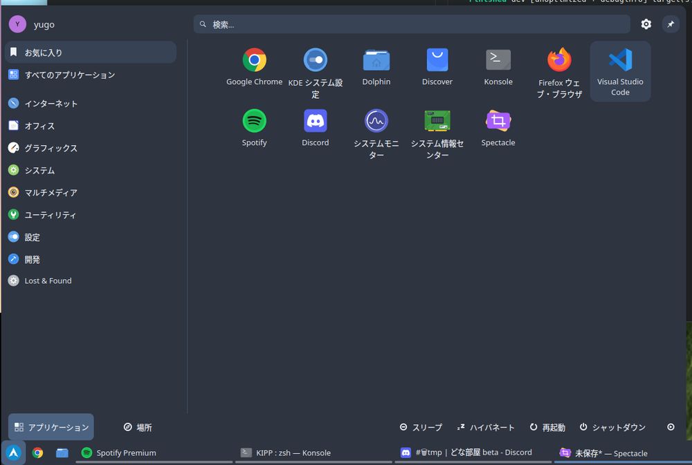
Task: Launch Spotify from favorites grid
Action: coord(254,128)
